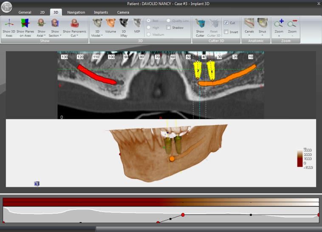Screen dimensions: 322x232
Task: Click yellow implant 2 in panoramic view
Action: click(198, 69)
